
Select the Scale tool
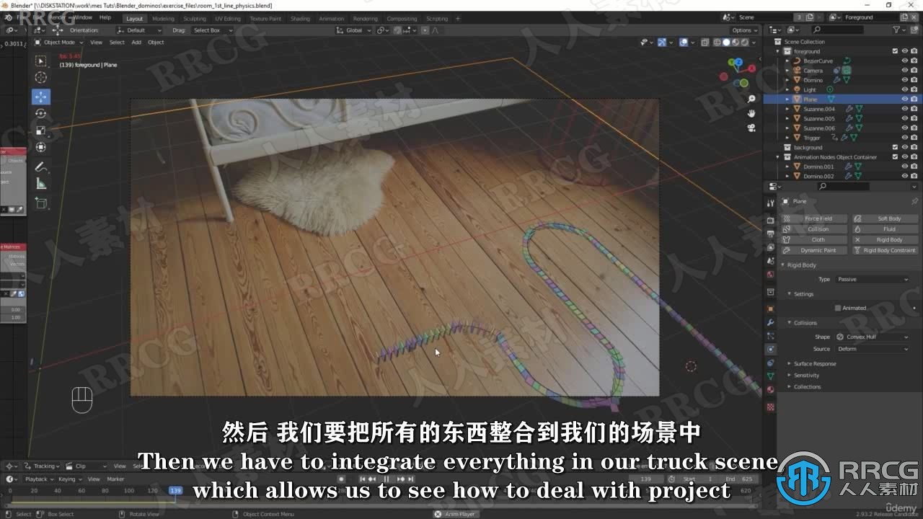[40, 130]
